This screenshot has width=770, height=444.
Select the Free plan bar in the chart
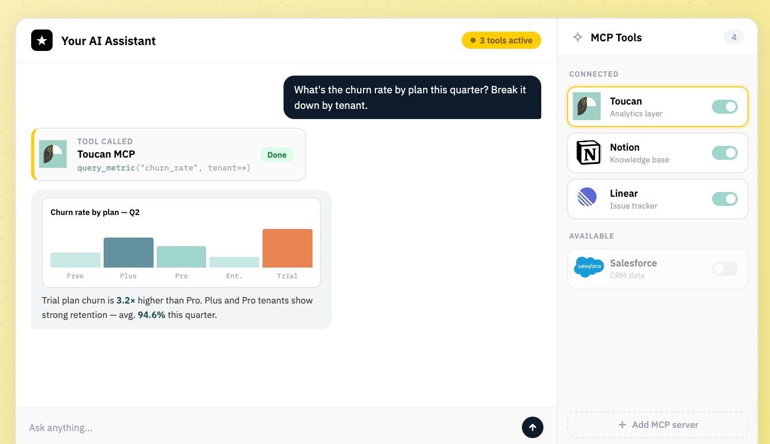pyautogui.click(x=75, y=260)
